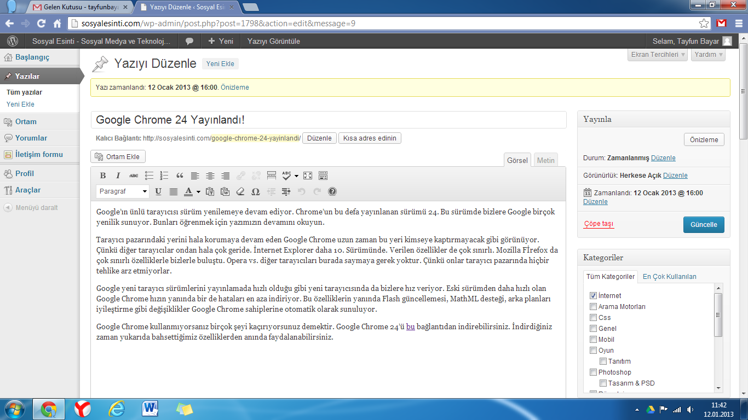
Task: Toggle italic formatting in the editor toolbar
Action: tap(118, 176)
